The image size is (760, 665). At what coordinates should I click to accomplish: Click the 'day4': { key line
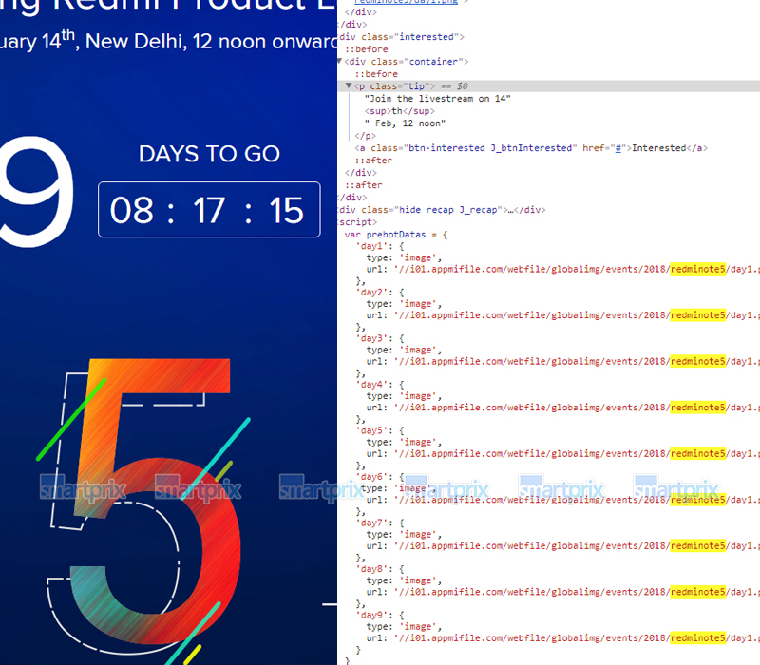[x=381, y=385]
